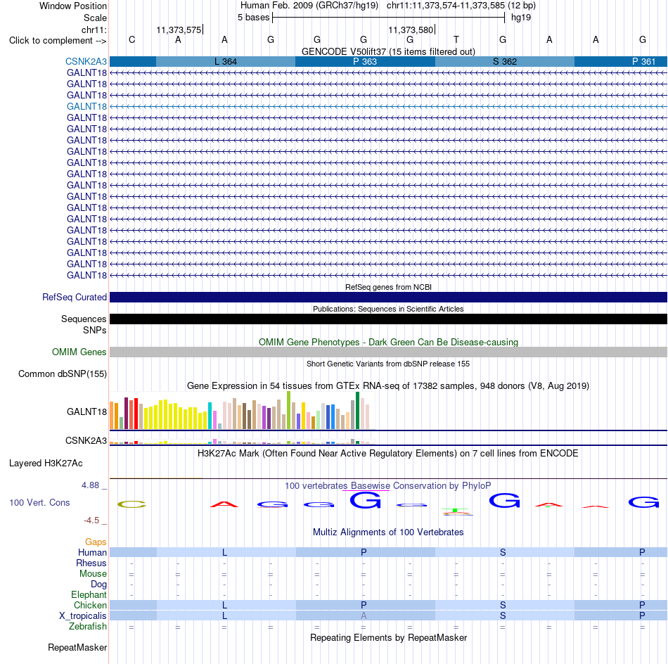Open 'Multiz Alignments of 100 Vertebrates' title
Viewport: 668px width, 664px height.
(x=388, y=532)
